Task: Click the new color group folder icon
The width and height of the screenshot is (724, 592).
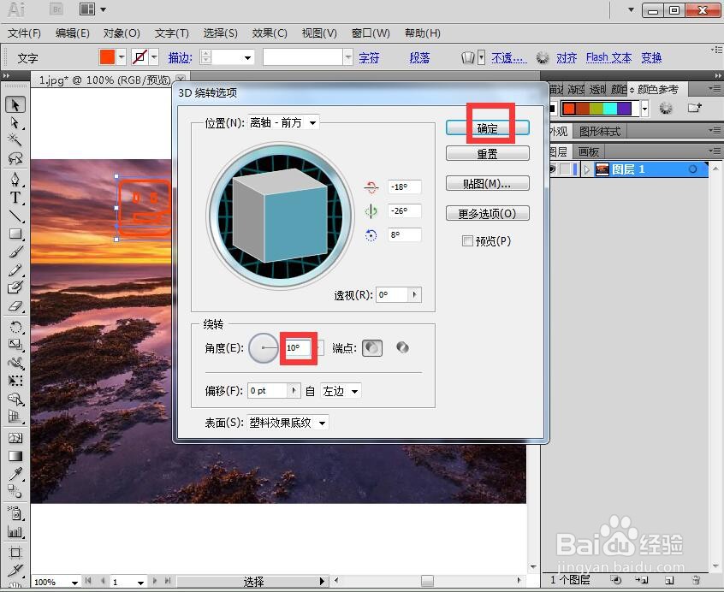Action: 695,108
